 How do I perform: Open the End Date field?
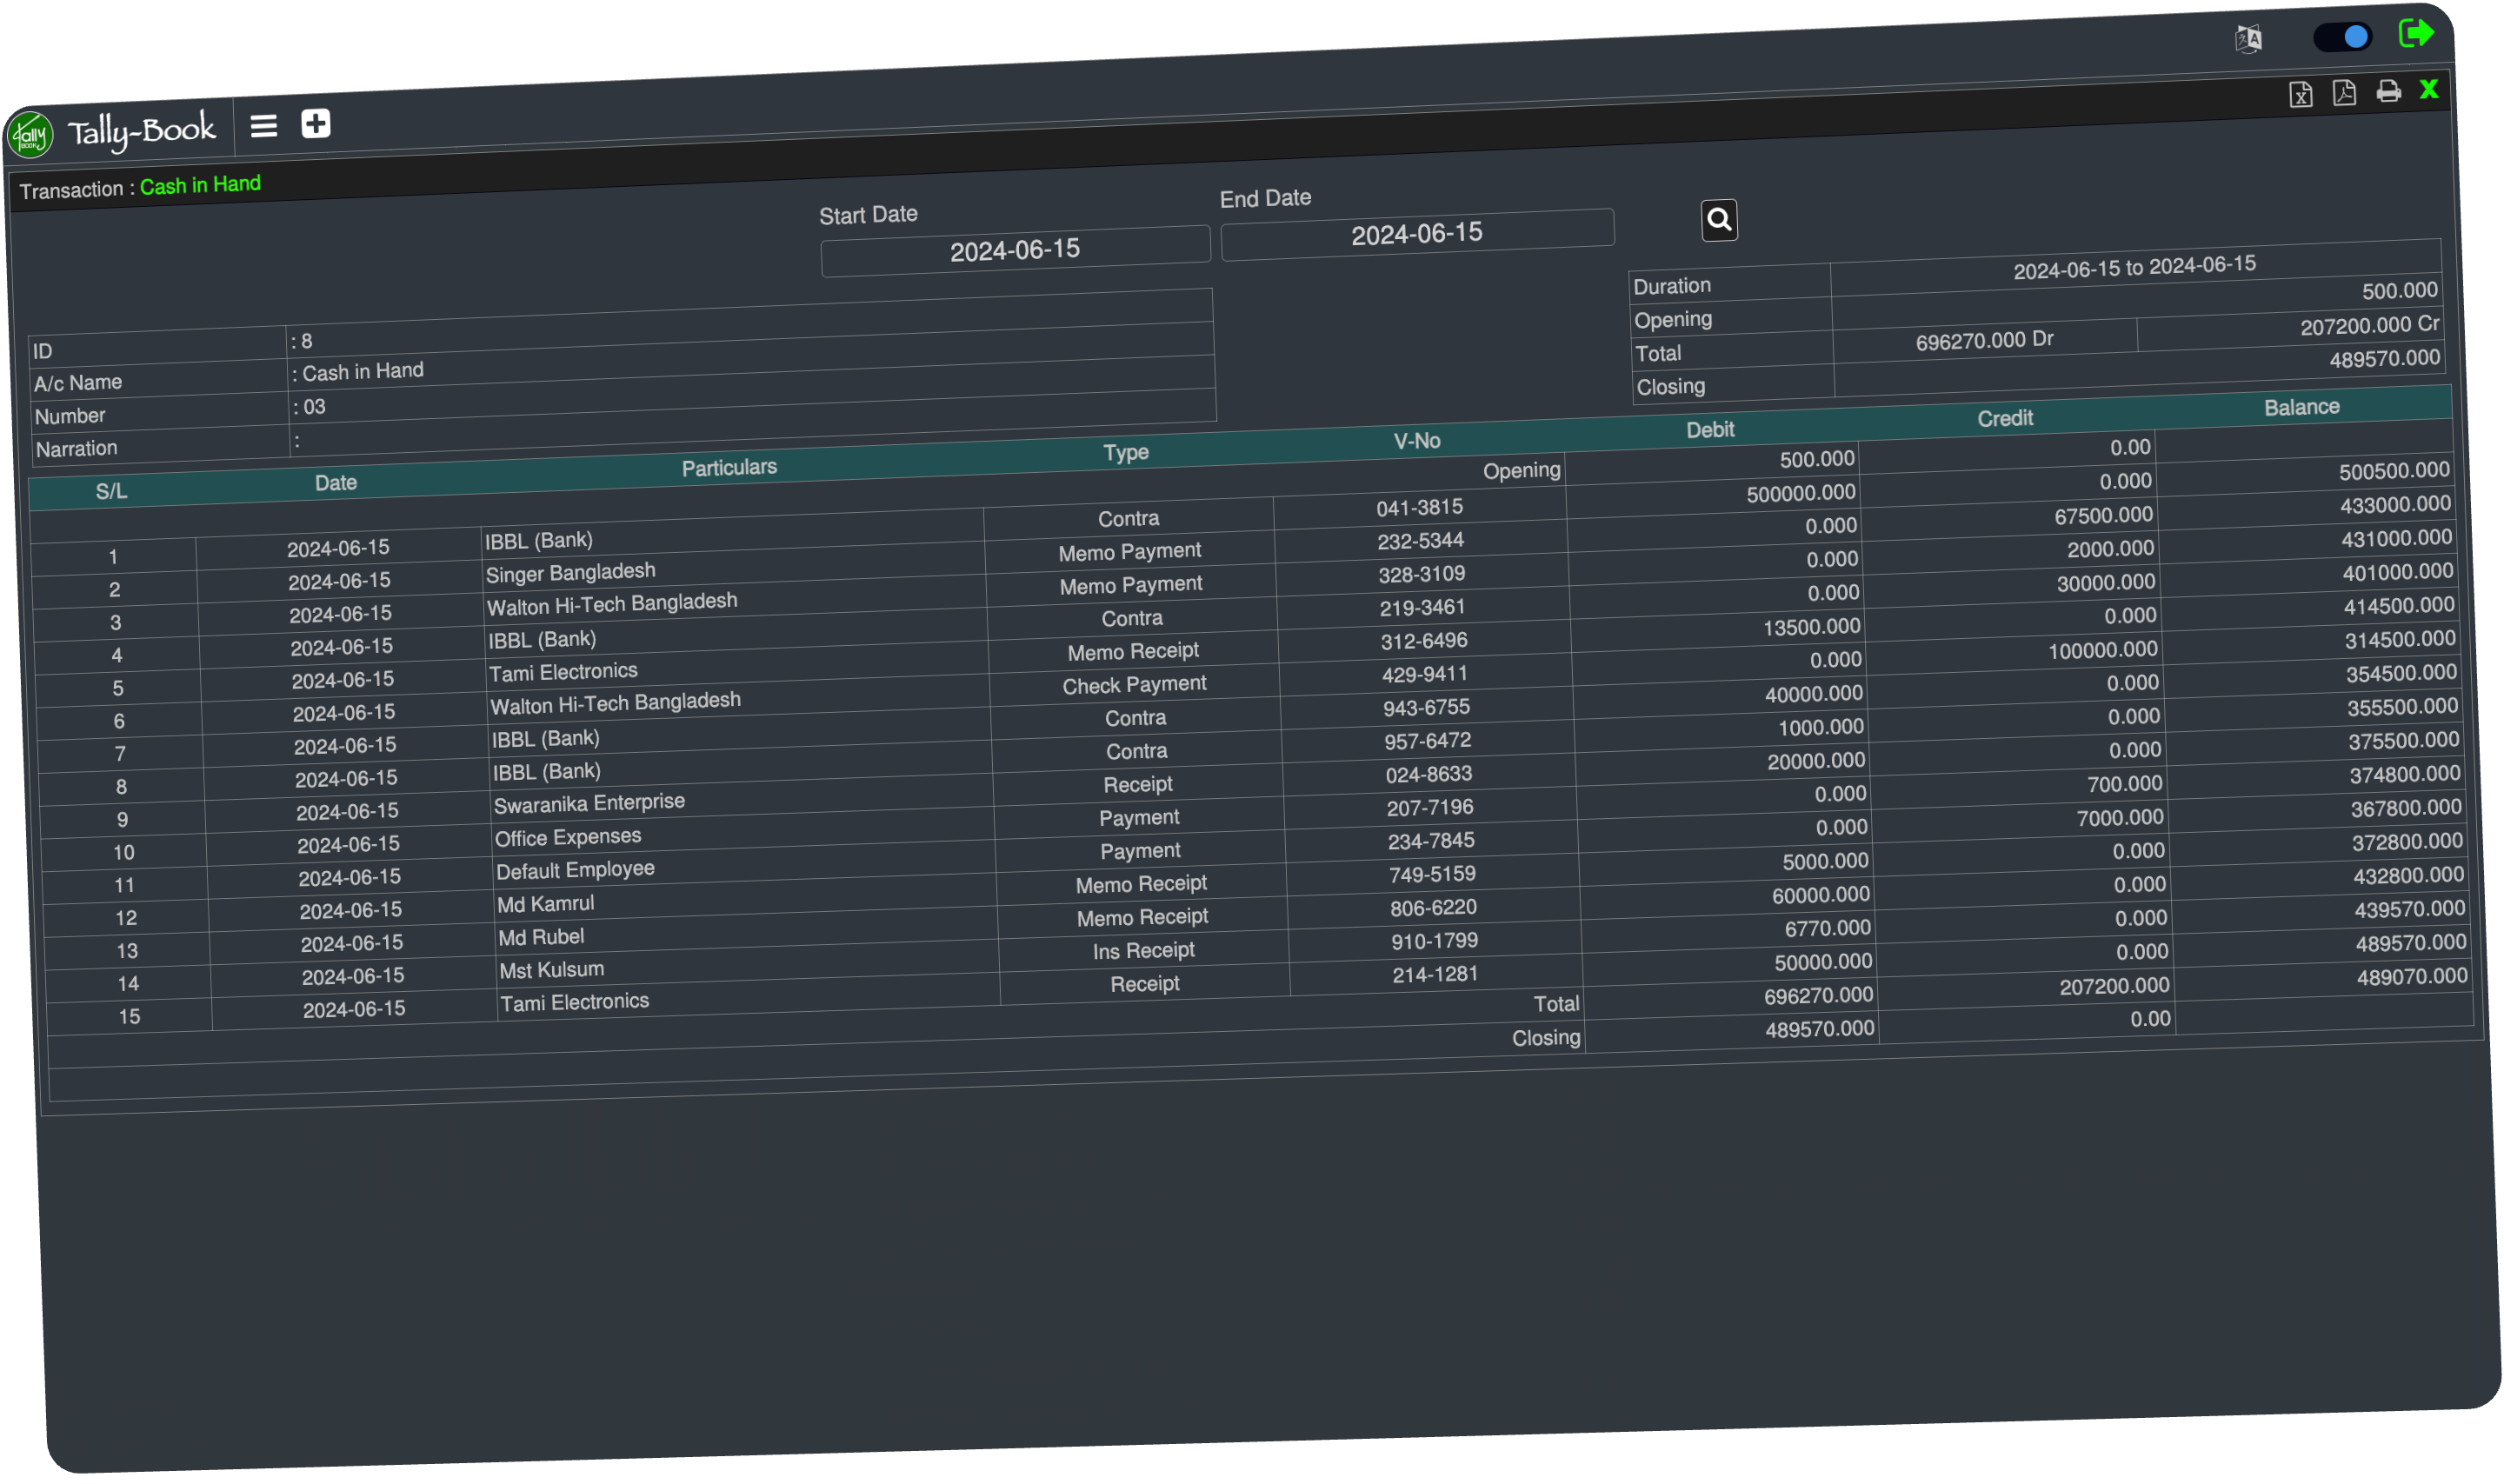[x=1416, y=235]
